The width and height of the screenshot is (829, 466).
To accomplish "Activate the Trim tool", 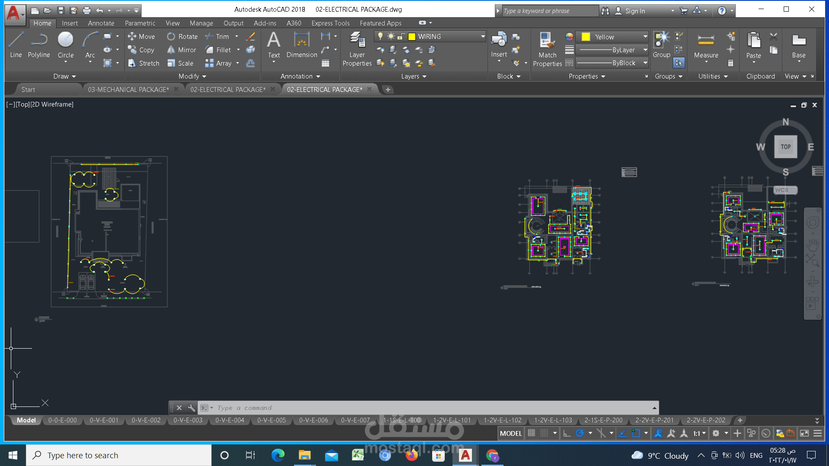I will [218, 37].
